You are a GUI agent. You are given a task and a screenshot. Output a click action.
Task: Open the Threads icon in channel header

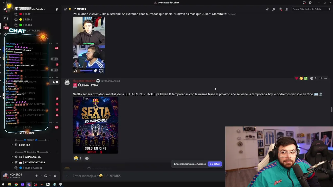[267, 9]
